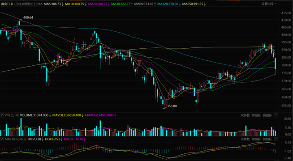Open the 设置均线 moving average settings dropdown

point(268,4)
